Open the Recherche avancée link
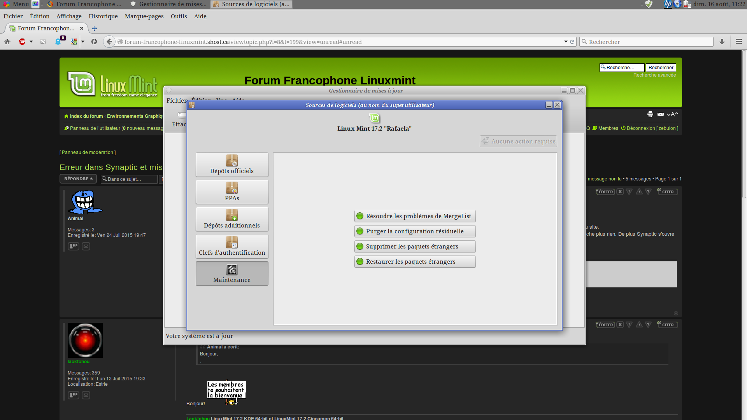The width and height of the screenshot is (747, 420). (x=655, y=75)
